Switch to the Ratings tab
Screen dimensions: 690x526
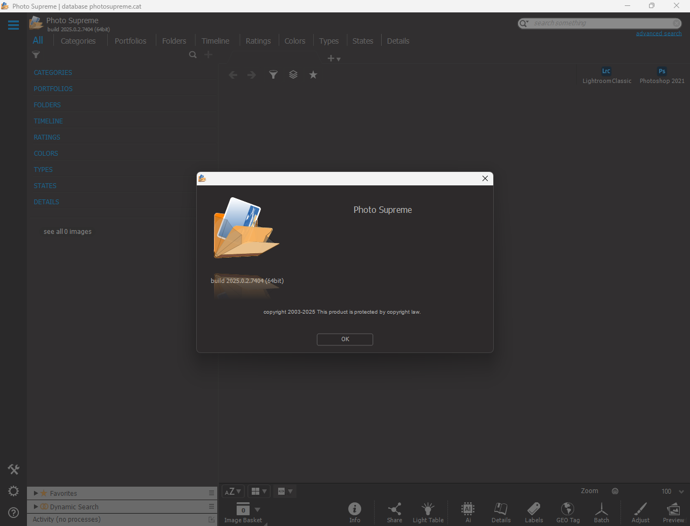pyautogui.click(x=258, y=41)
